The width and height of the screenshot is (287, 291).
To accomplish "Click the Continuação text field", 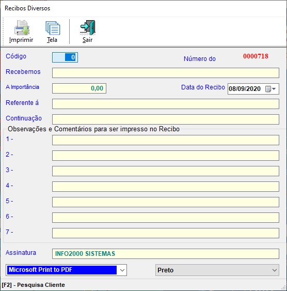I will [x=166, y=119].
